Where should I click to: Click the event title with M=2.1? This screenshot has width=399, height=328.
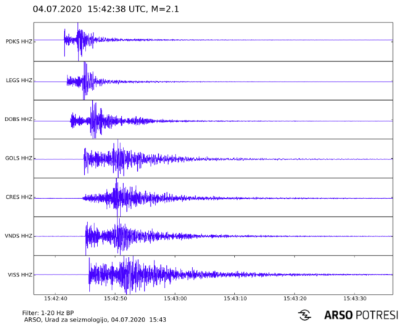point(106,9)
